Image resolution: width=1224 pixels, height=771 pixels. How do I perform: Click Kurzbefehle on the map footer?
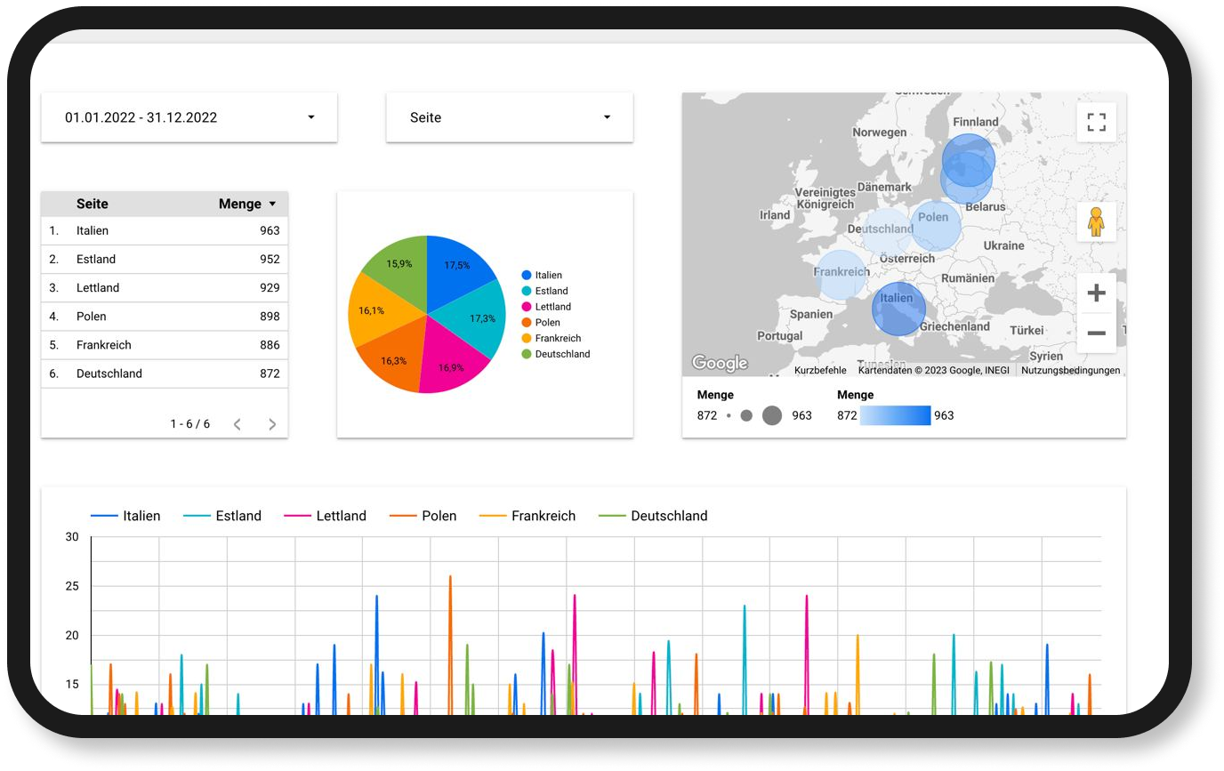coord(820,370)
